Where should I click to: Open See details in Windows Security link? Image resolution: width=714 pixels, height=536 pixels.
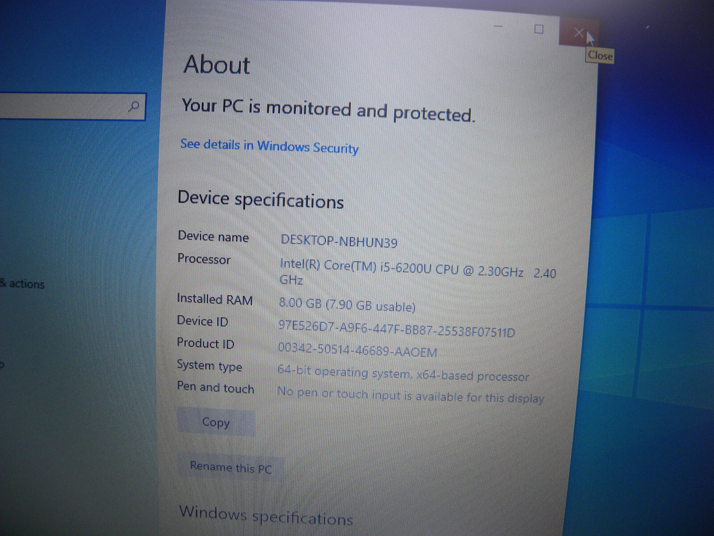tap(270, 146)
